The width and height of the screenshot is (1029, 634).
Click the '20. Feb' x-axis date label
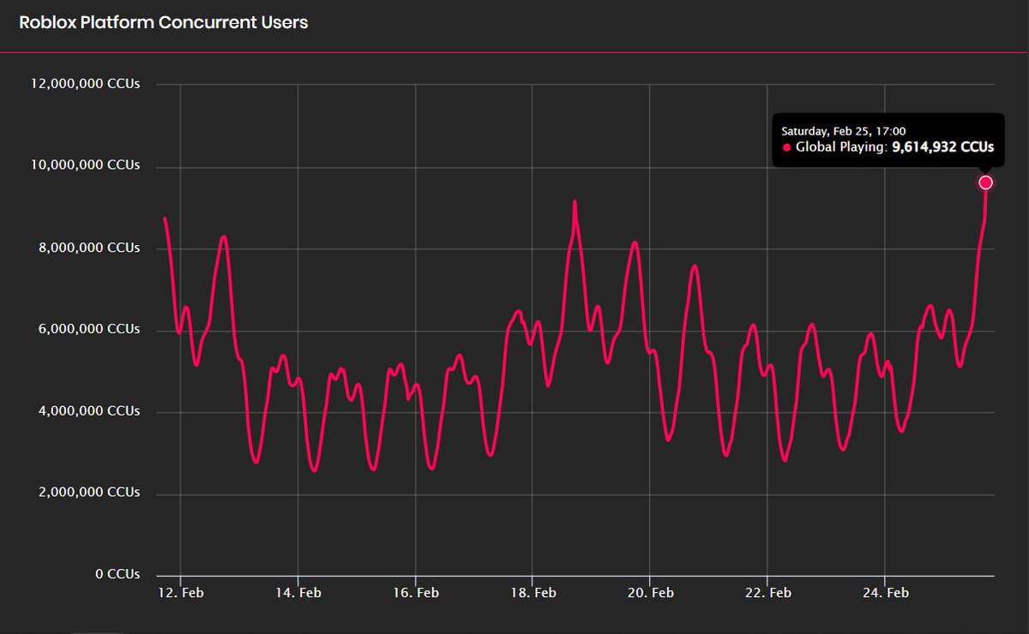pyautogui.click(x=650, y=593)
